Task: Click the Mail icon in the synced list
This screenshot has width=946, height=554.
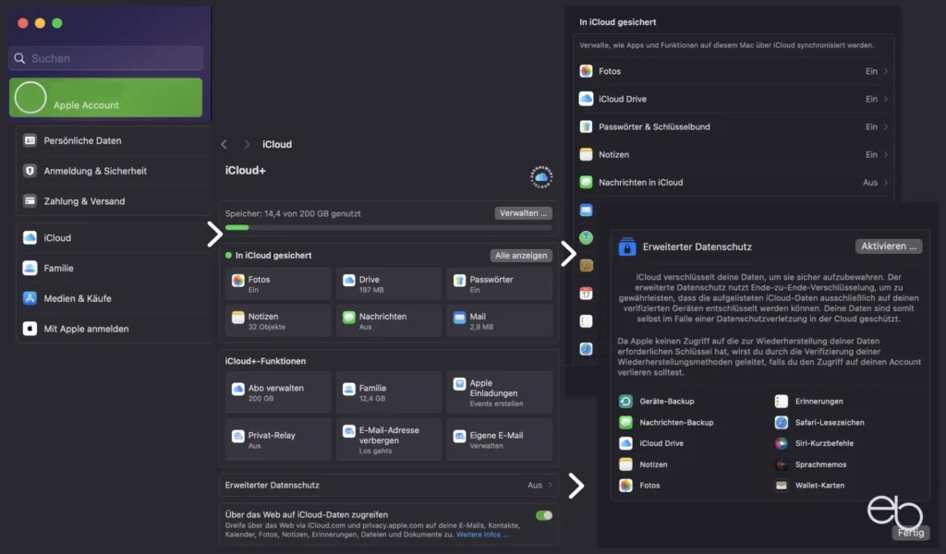Action: pos(586,210)
